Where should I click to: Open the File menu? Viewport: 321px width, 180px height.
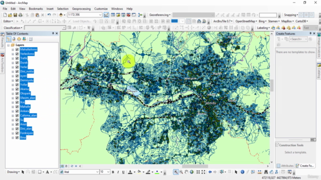5,9
